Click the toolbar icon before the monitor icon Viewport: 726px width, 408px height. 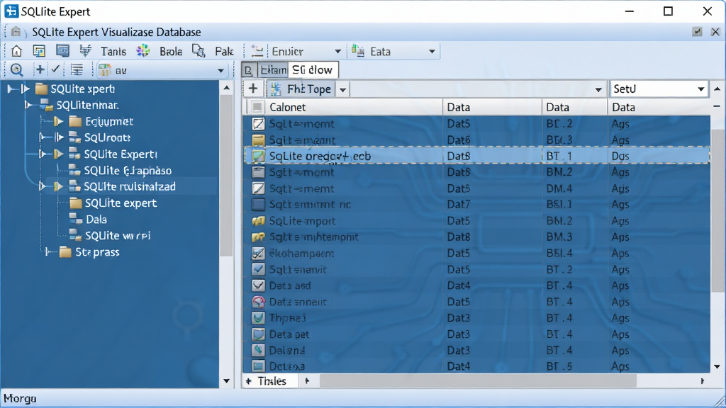click(x=40, y=51)
